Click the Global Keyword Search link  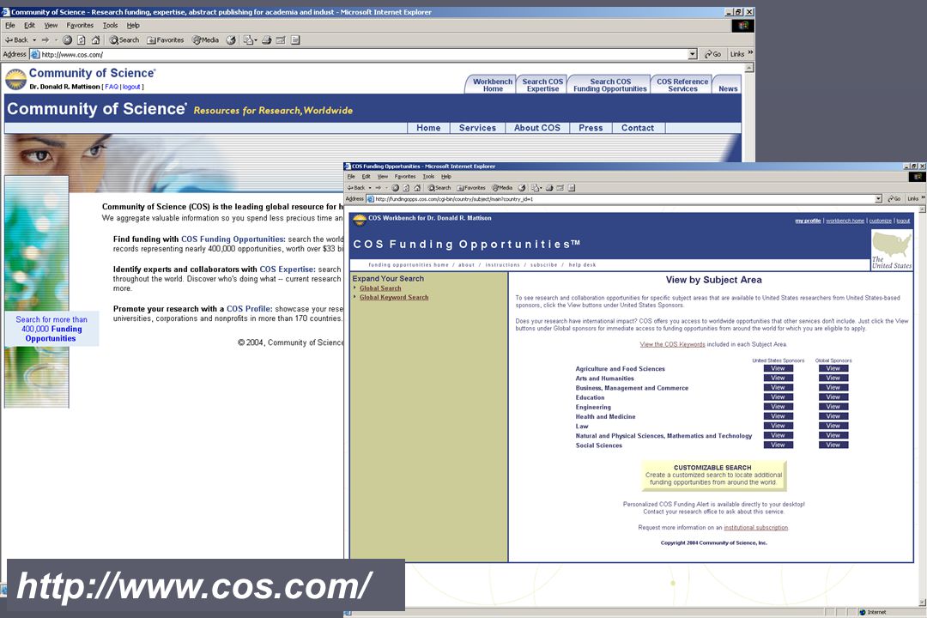(x=394, y=298)
